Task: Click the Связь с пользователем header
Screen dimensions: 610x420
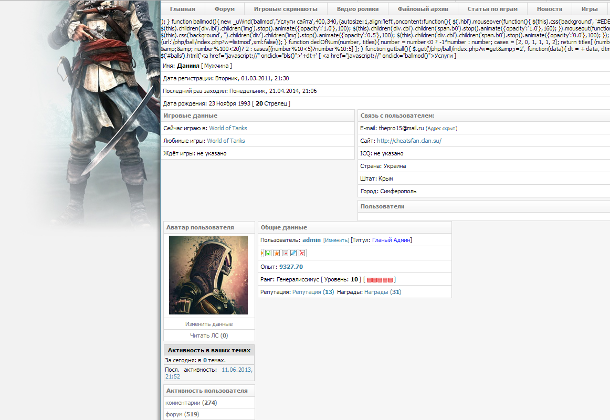Action: [483, 115]
